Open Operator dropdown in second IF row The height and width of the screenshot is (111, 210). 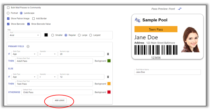[48, 77]
